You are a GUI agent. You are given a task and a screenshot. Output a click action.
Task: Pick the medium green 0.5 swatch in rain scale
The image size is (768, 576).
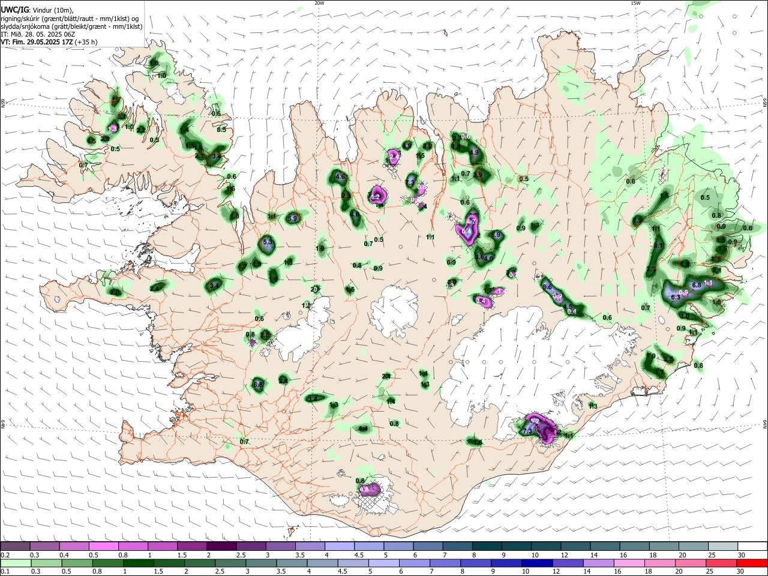[77, 563]
